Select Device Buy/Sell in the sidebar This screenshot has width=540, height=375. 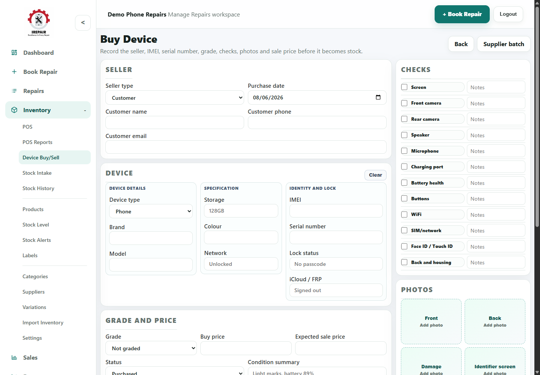(55, 157)
